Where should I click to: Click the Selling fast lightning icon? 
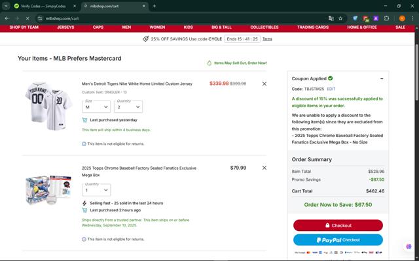[84, 203]
